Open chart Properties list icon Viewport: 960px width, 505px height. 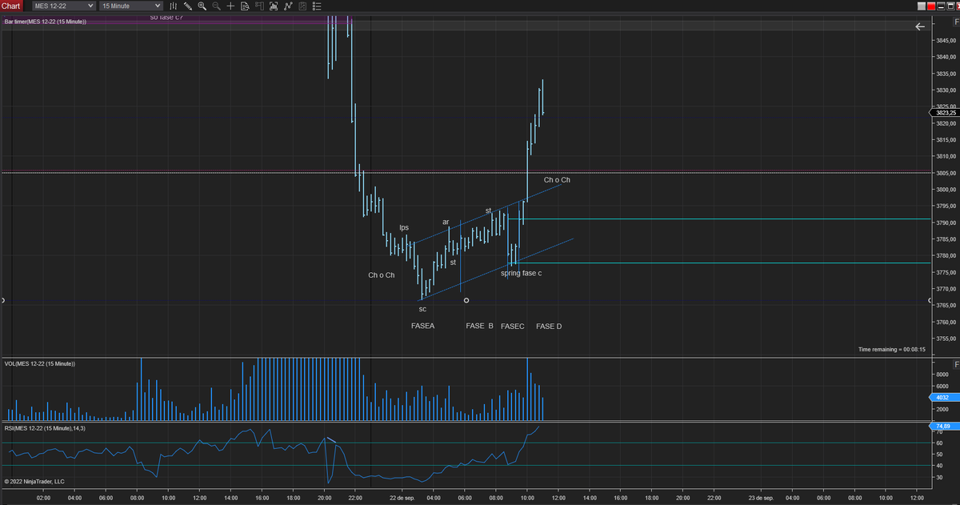(x=316, y=6)
